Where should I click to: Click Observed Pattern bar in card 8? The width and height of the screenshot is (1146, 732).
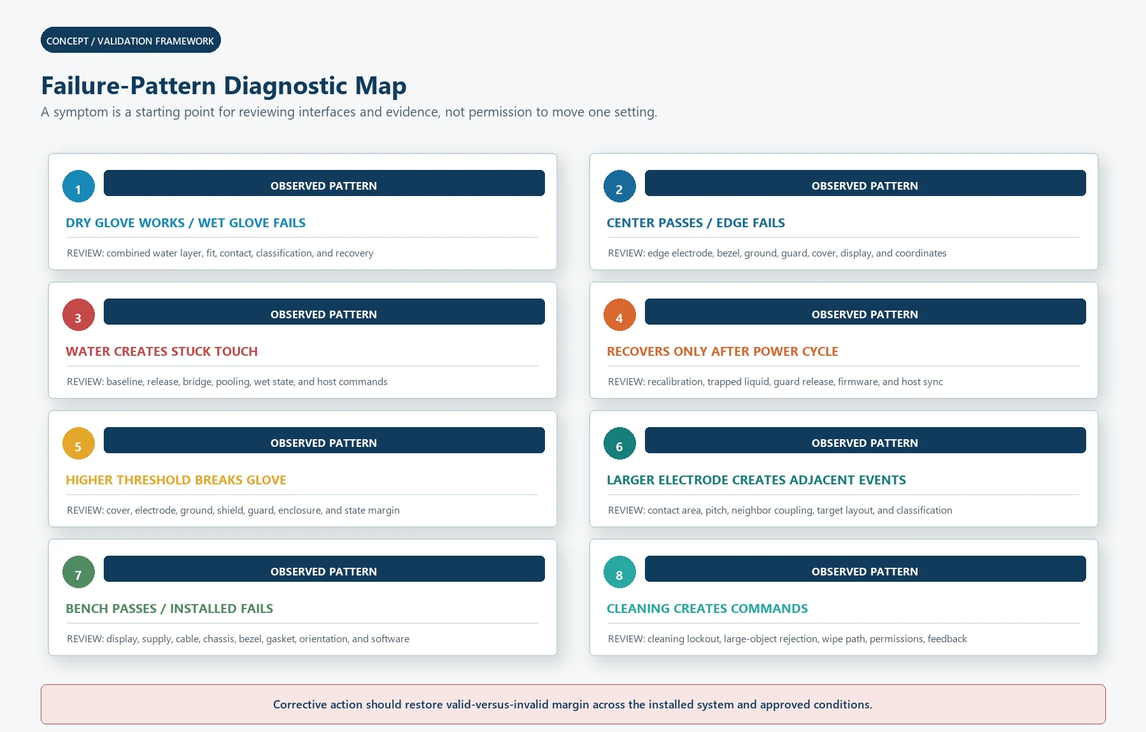point(865,569)
